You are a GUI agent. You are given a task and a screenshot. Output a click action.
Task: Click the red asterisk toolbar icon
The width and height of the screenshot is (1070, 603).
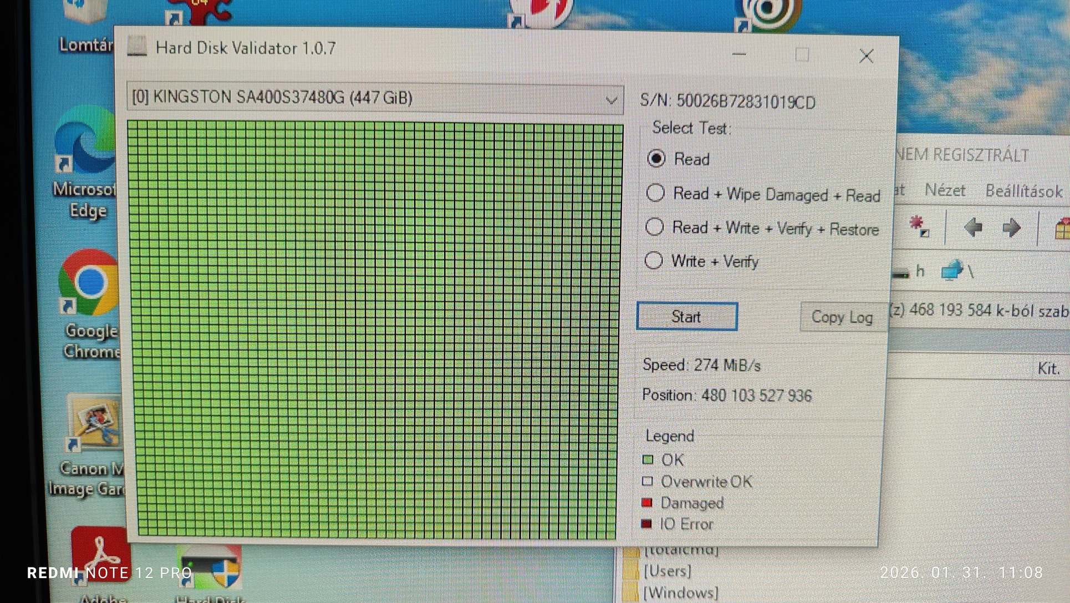pyautogui.click(x=919, y=226)
